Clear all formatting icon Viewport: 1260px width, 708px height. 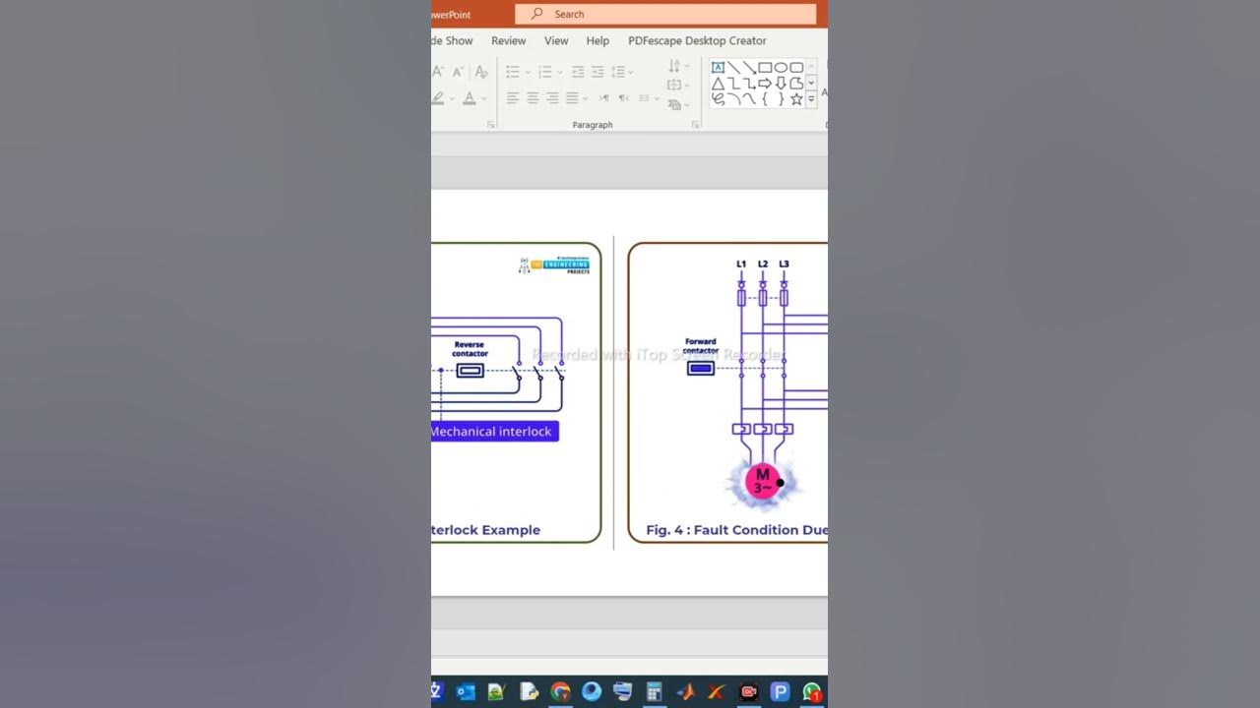click(x=480, y=72)
